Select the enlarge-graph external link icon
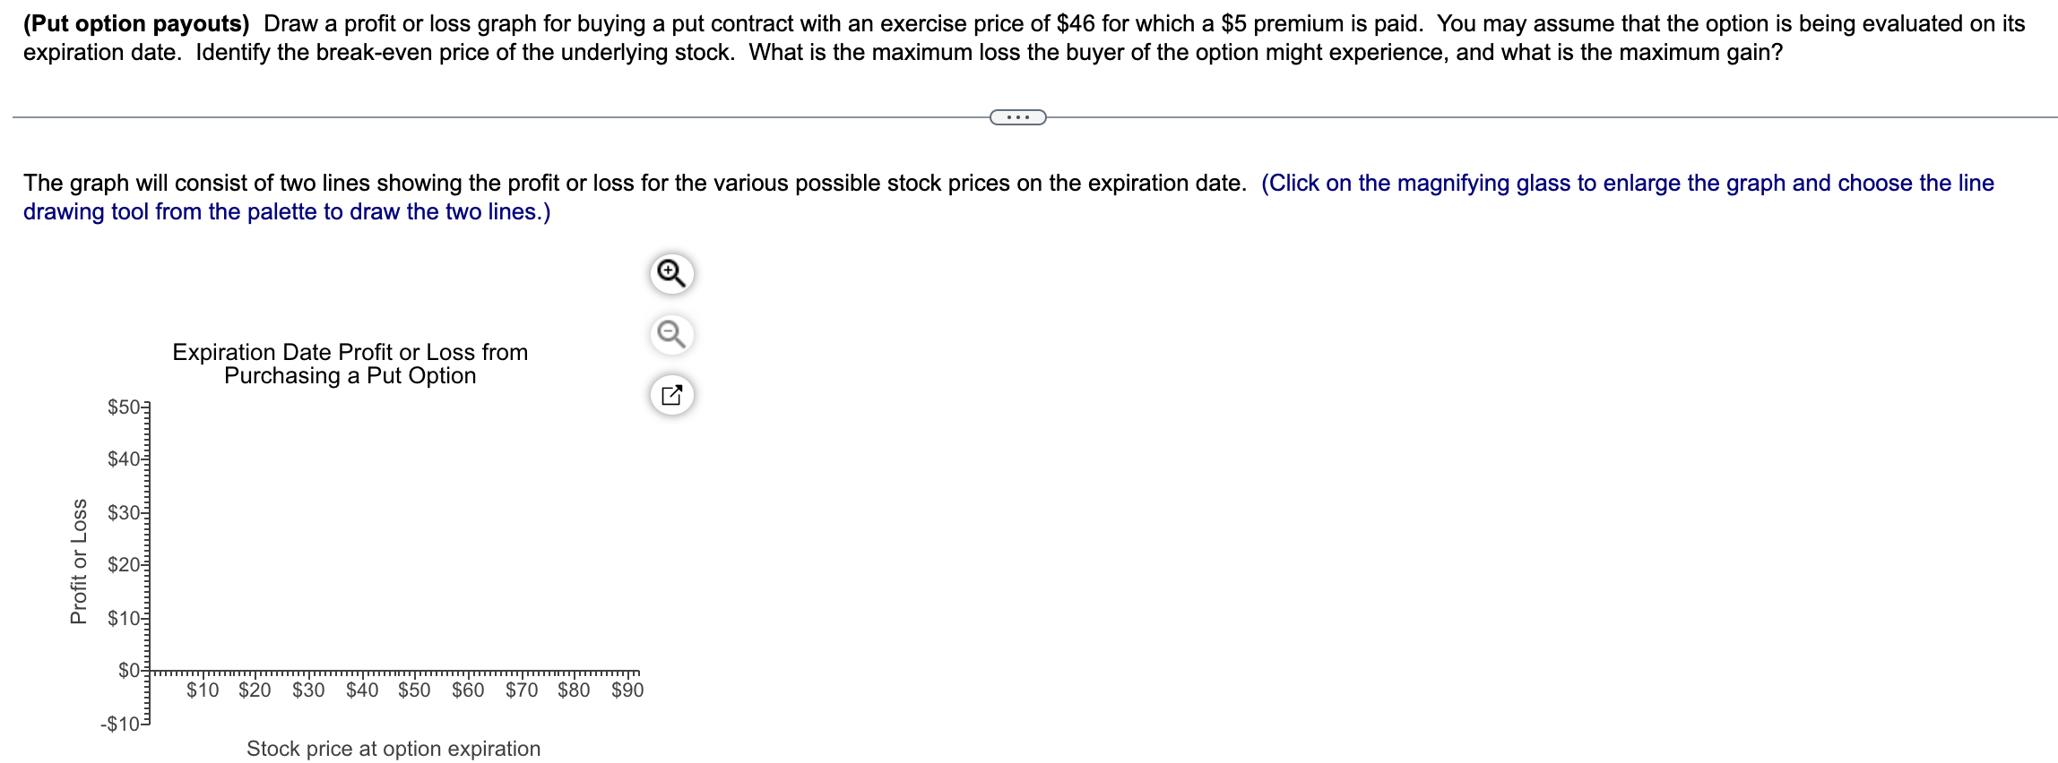 [x=670, y=394]
